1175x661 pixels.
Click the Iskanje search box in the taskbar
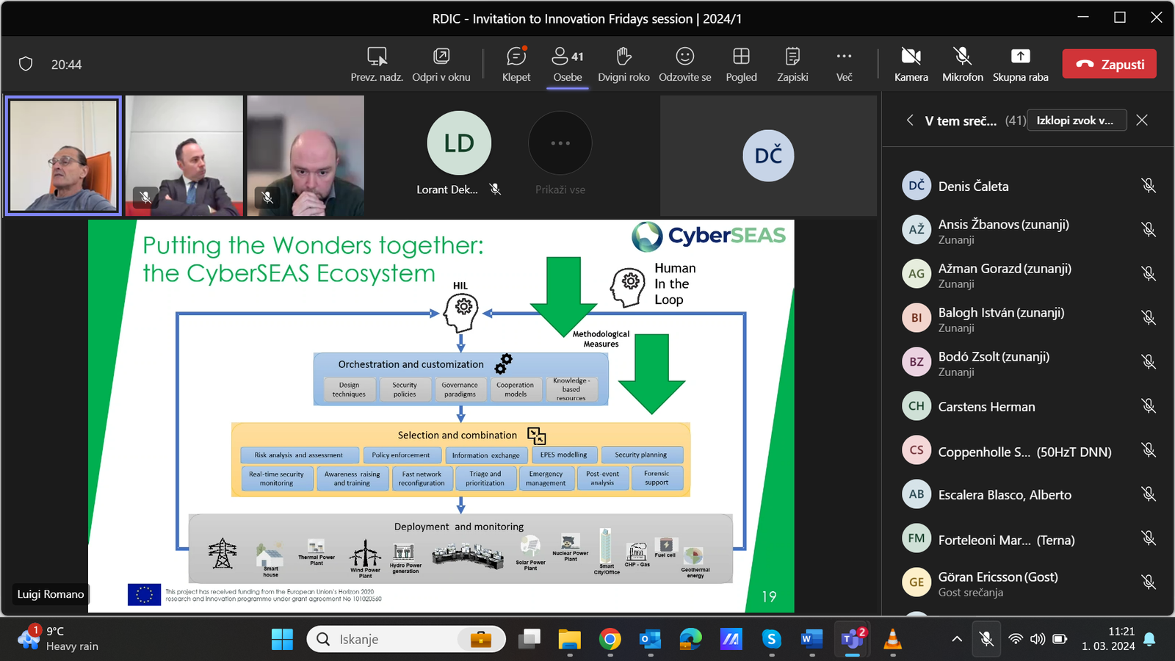[406, 639]
